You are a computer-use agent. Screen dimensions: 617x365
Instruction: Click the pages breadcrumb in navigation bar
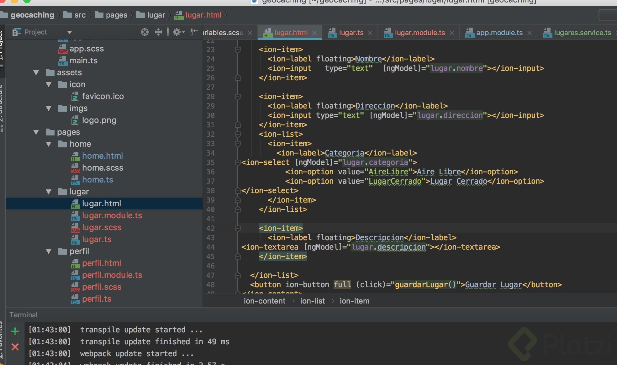(x=116, y=15)
